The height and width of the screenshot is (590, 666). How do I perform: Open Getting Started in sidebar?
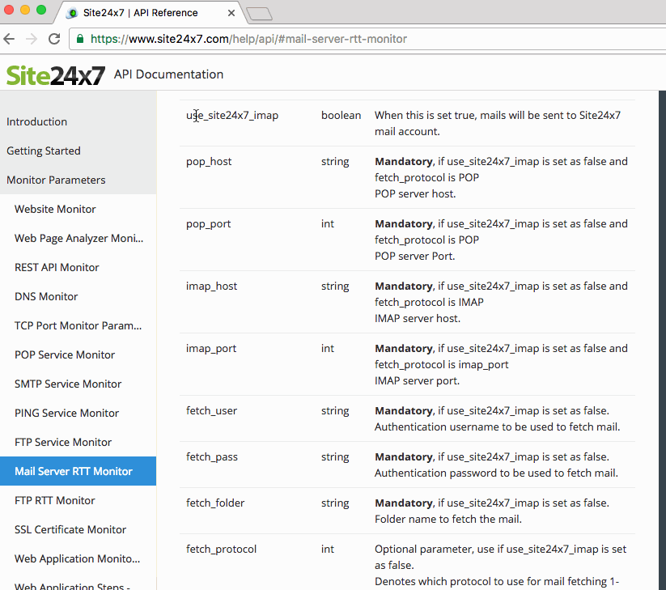[44, 151]
